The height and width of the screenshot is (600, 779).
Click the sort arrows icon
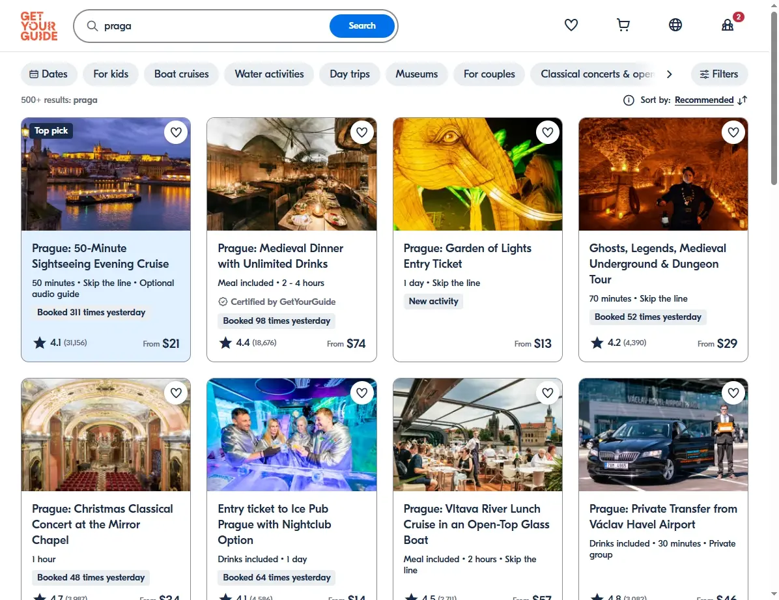743,100
